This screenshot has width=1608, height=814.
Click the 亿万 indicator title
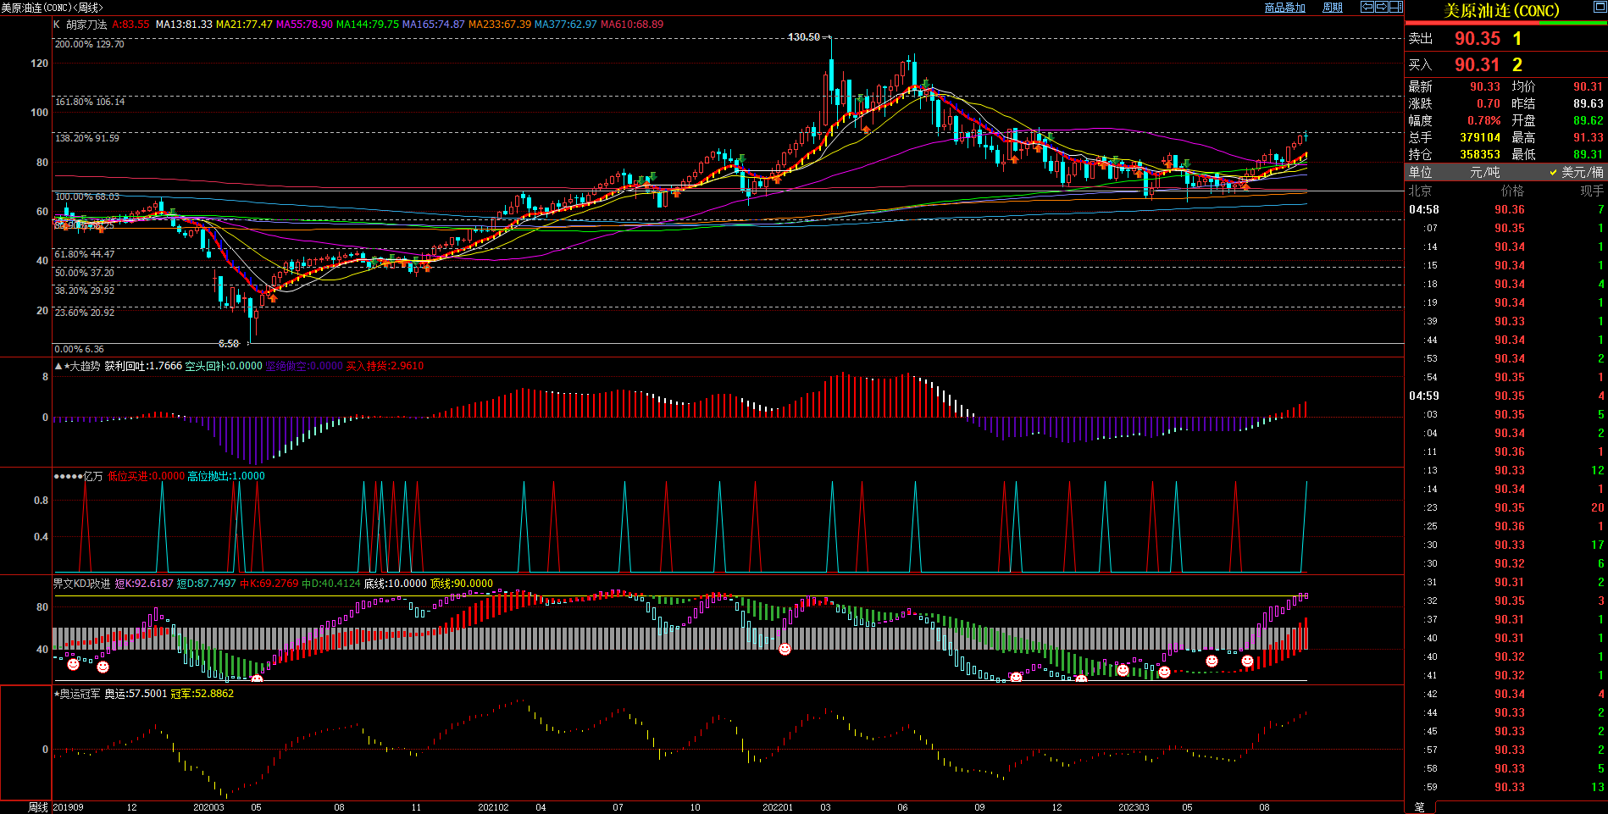point(93,476)
